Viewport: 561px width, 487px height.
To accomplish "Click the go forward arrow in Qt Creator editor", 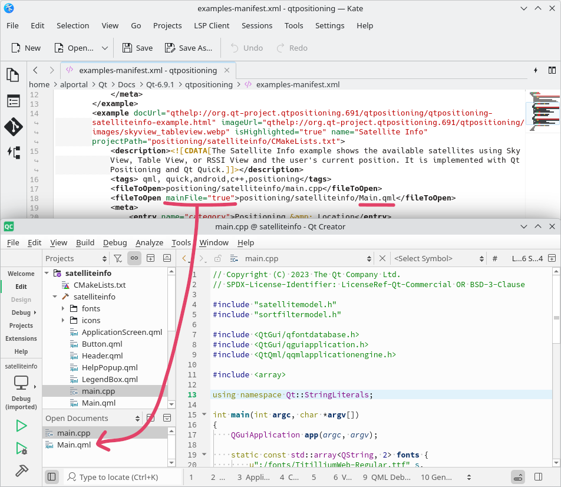I will pos(202,259).
